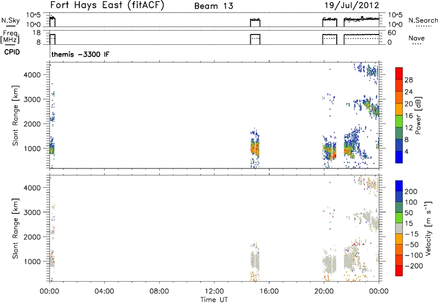Click the '20:00' time axis label
The width and height of the screenshot is (438, 303).
(x=324, y=292)
